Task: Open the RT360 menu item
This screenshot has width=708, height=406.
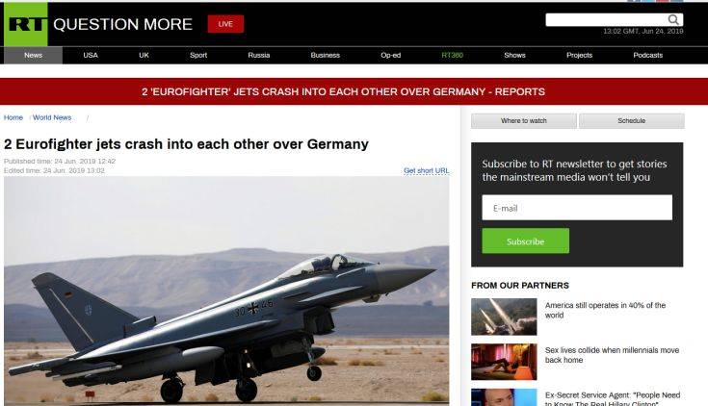Action: tap(452, 55)
